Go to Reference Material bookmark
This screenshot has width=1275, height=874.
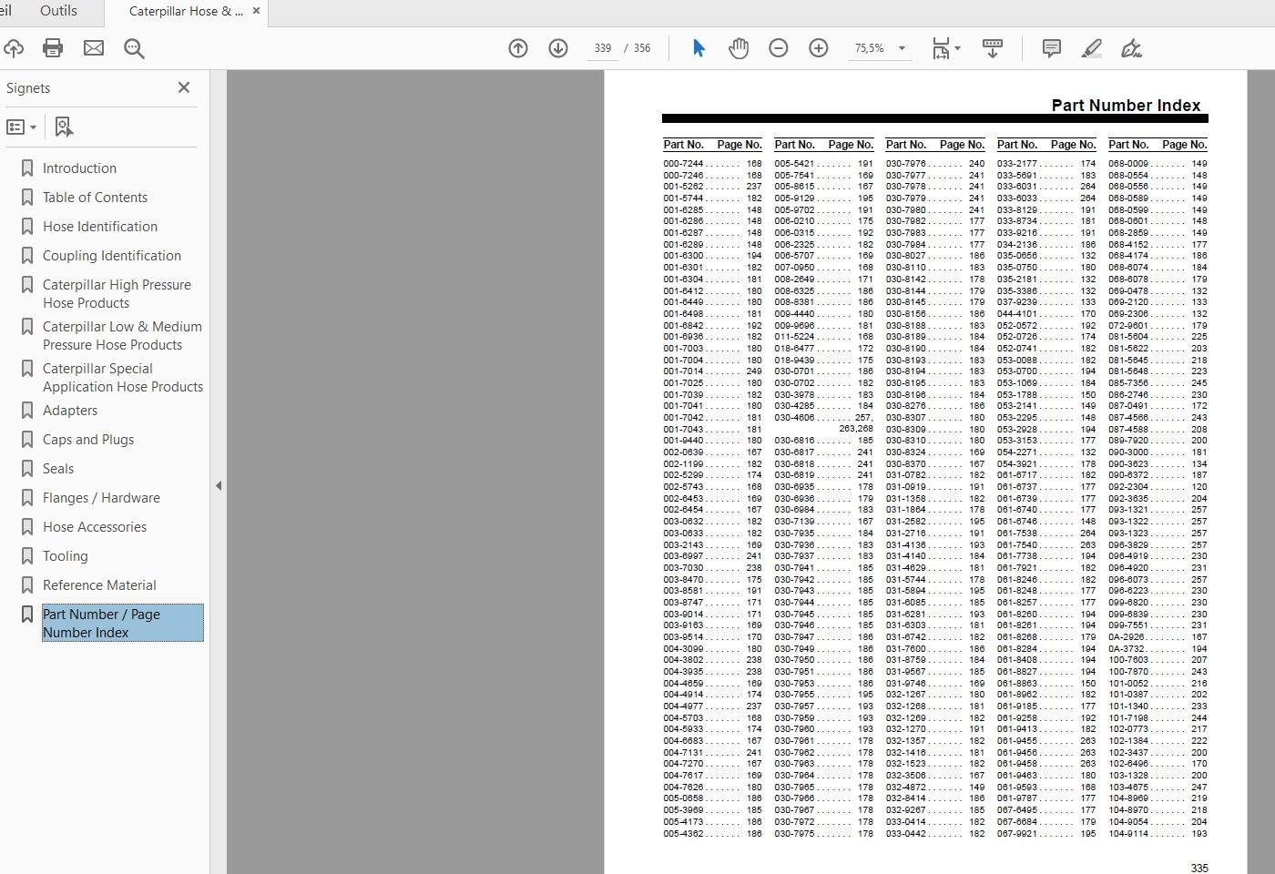tap(99, 585)
